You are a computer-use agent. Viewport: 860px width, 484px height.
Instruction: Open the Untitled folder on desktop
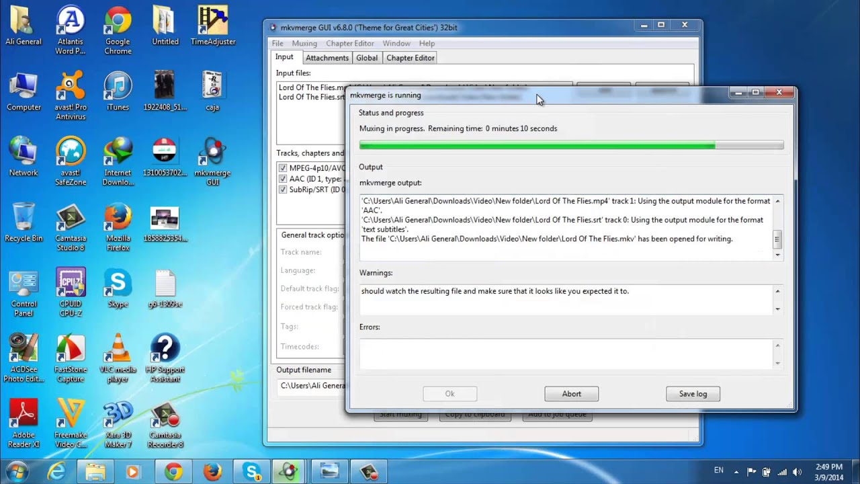[x=165, y=26]
